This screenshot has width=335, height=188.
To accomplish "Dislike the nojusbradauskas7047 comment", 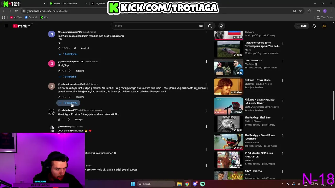I will (75, 48).
